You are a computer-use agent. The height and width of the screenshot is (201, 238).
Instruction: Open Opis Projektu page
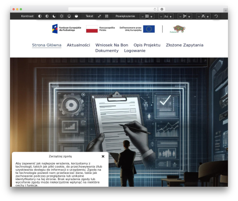pos(147,45)
